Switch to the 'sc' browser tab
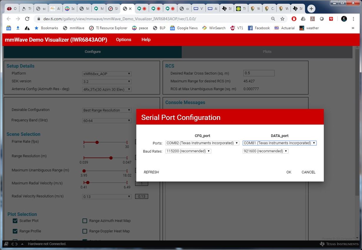The width and height of the screenshot is (362, 250). (41, 9)
